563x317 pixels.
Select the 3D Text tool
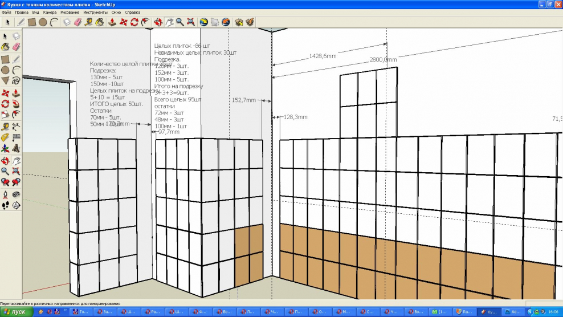pos(16,149)
